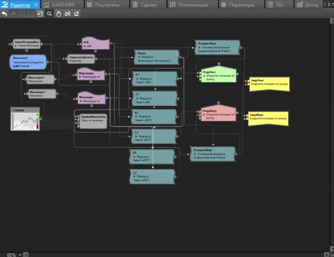
Task: Select the hand pan tool
Action: (x=58, y=14)
